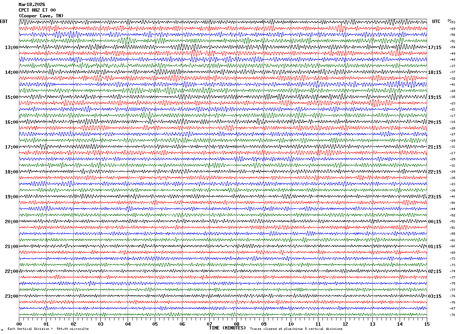Select the 23:00 EDT row label

[11, 296]
